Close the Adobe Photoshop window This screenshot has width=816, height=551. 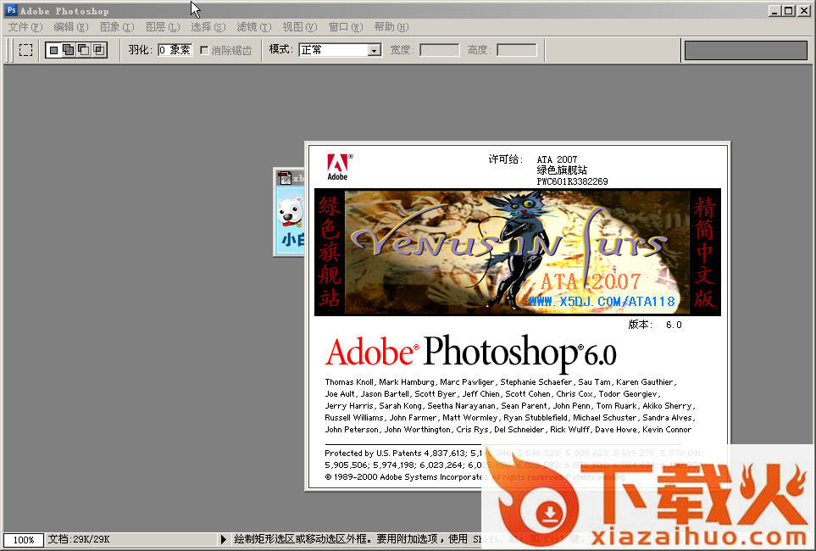coord(803,10)
